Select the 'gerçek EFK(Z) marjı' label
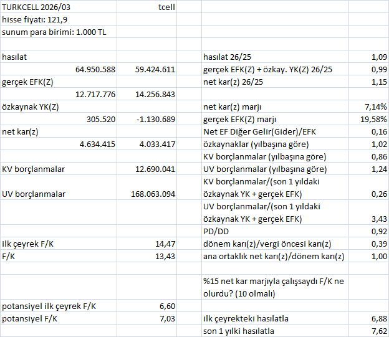The image size is (389, 337). tap(275, 119)
